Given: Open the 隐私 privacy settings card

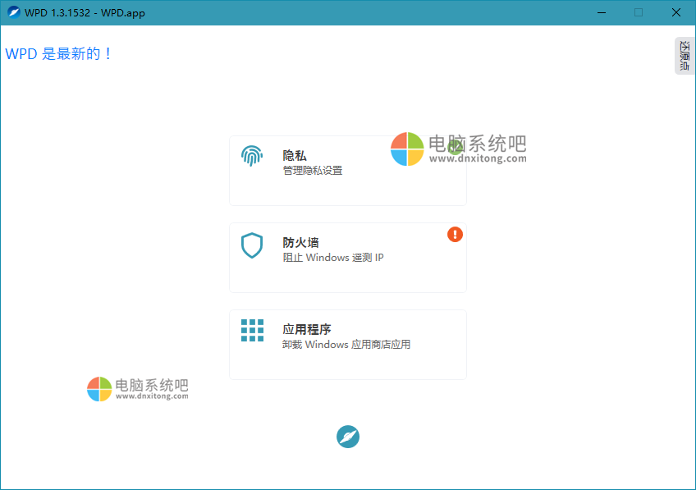Looking at the screenshot, I should tap(347, 171).
